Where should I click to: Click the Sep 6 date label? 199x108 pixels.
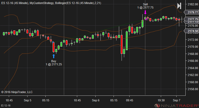96,100
